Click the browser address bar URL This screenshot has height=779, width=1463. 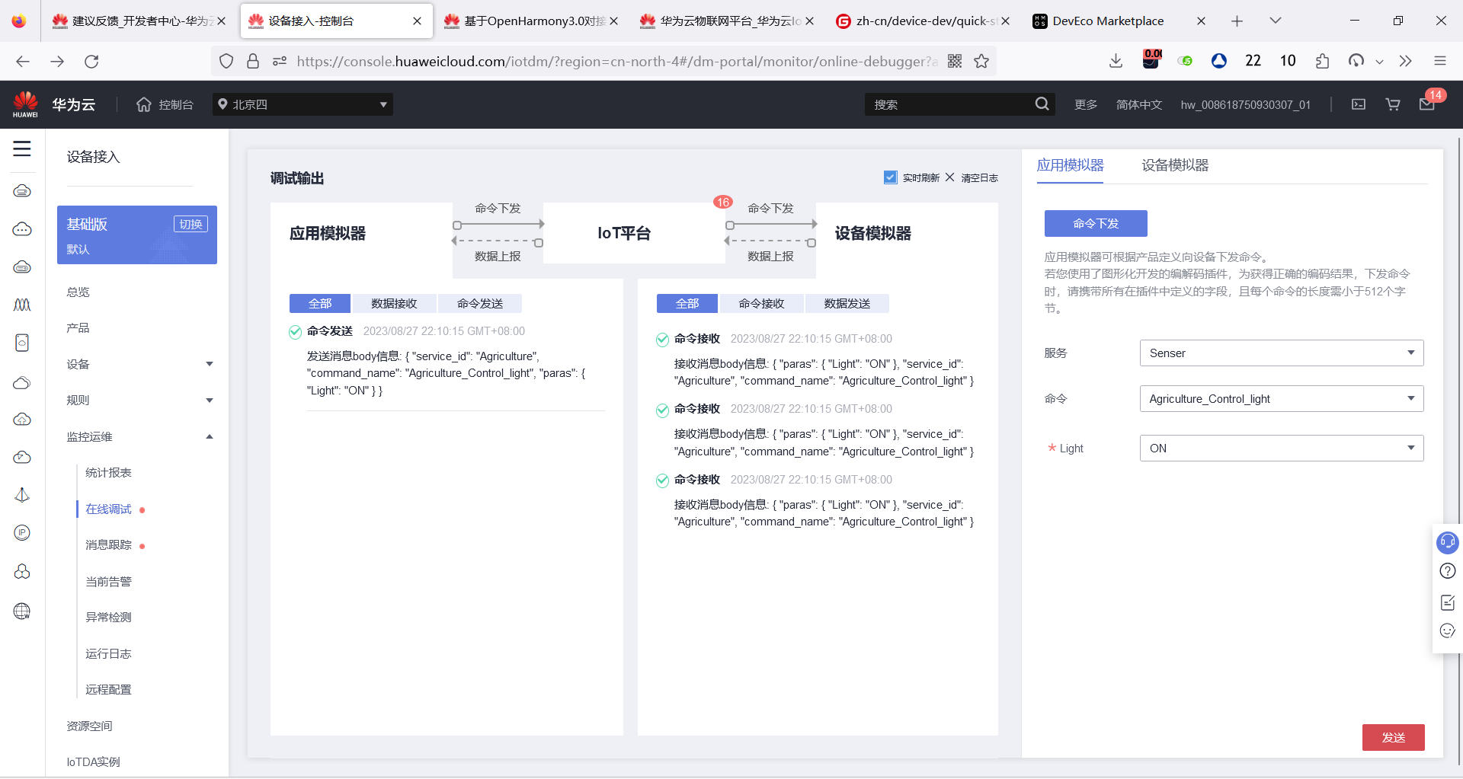[x=618, y=62]
